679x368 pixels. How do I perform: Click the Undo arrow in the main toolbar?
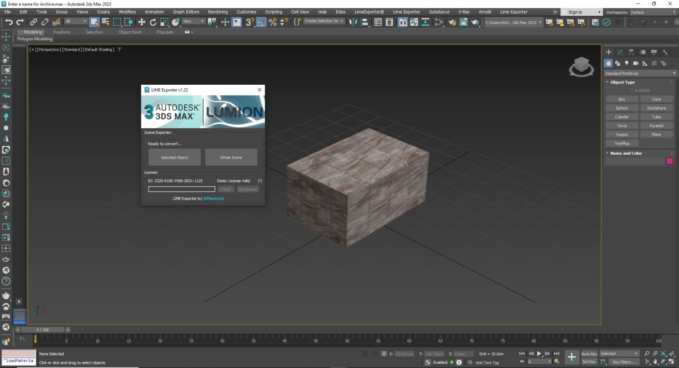click(x=9, y=22)
